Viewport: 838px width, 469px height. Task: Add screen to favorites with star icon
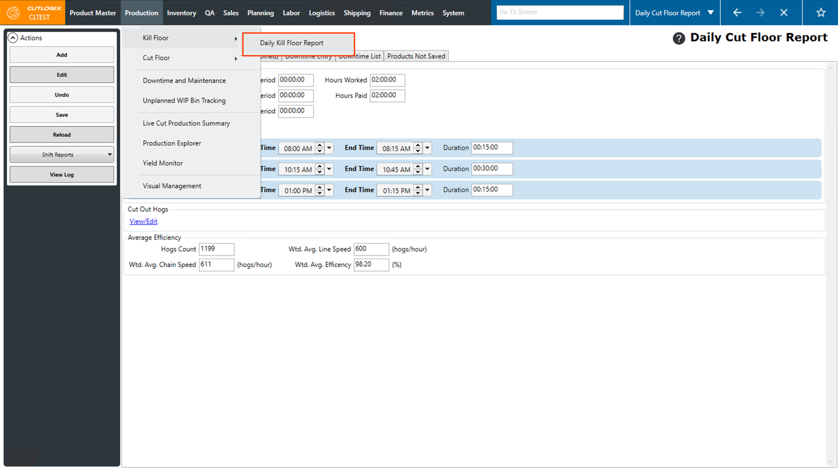[x=821, y=12]
